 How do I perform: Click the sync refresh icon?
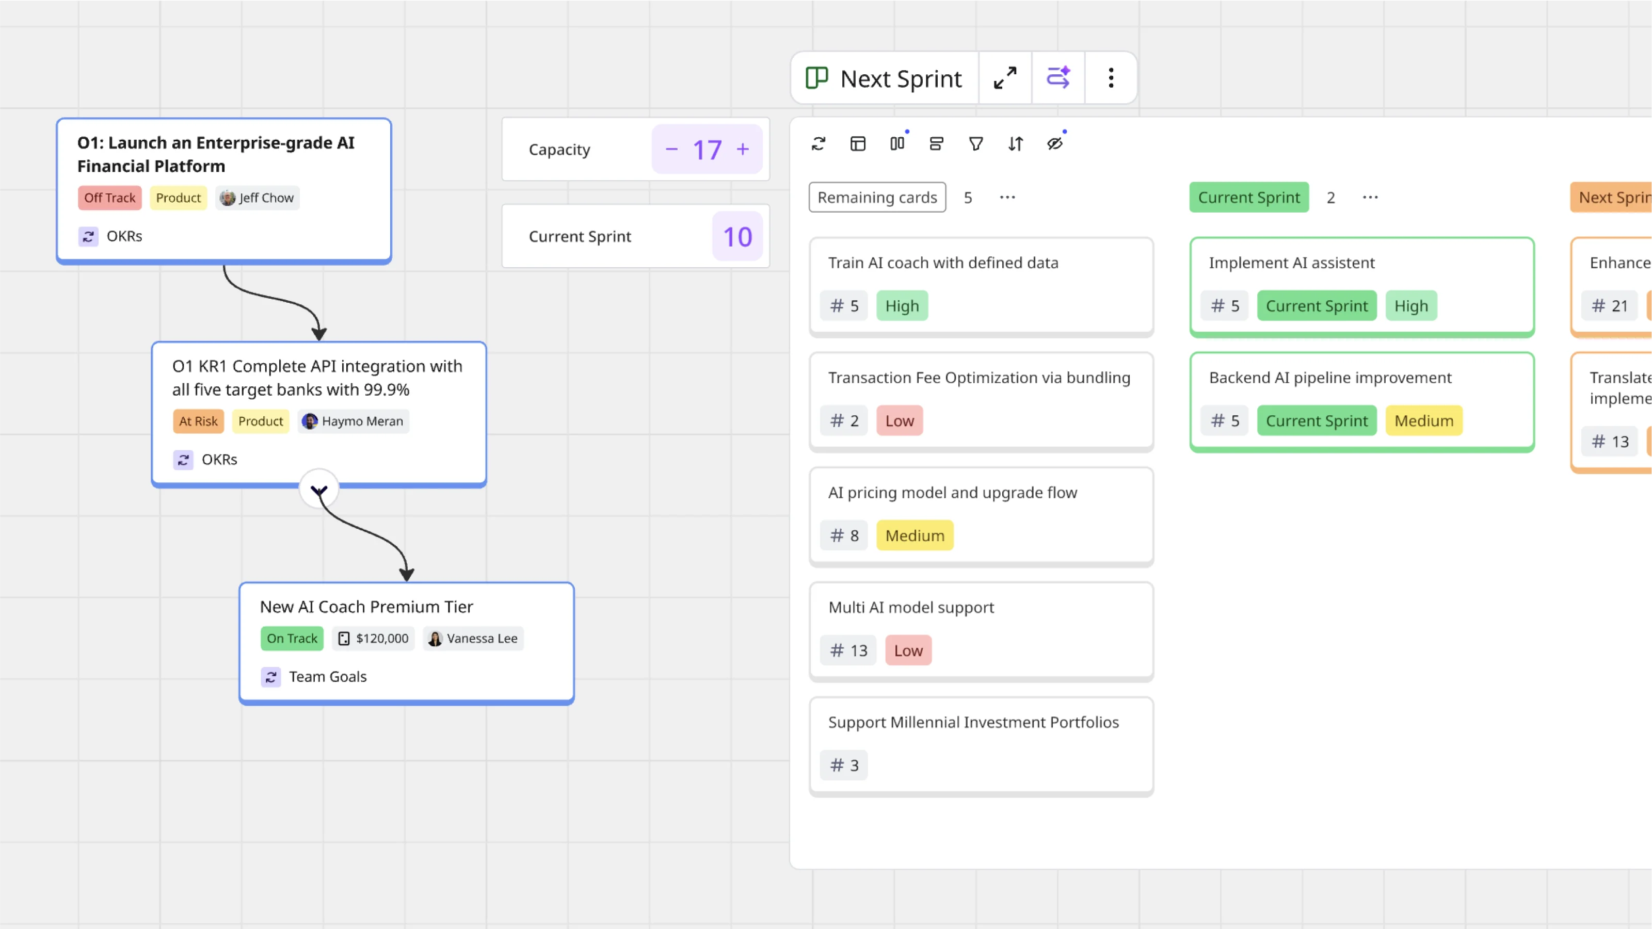pyautogui.click(x=819, y=143)
